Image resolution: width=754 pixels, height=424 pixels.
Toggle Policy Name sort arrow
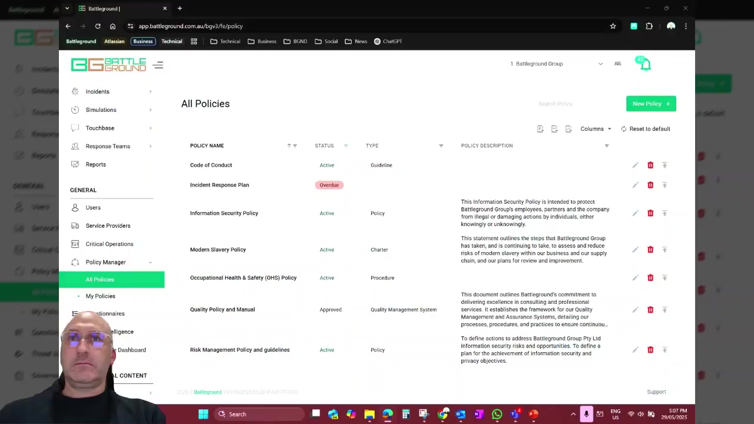coord(289,146)
